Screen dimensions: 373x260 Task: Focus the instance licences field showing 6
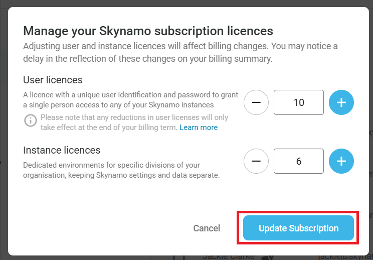(299, 161)
